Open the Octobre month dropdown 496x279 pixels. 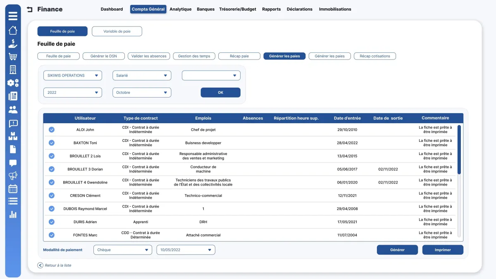coord(142,93)
